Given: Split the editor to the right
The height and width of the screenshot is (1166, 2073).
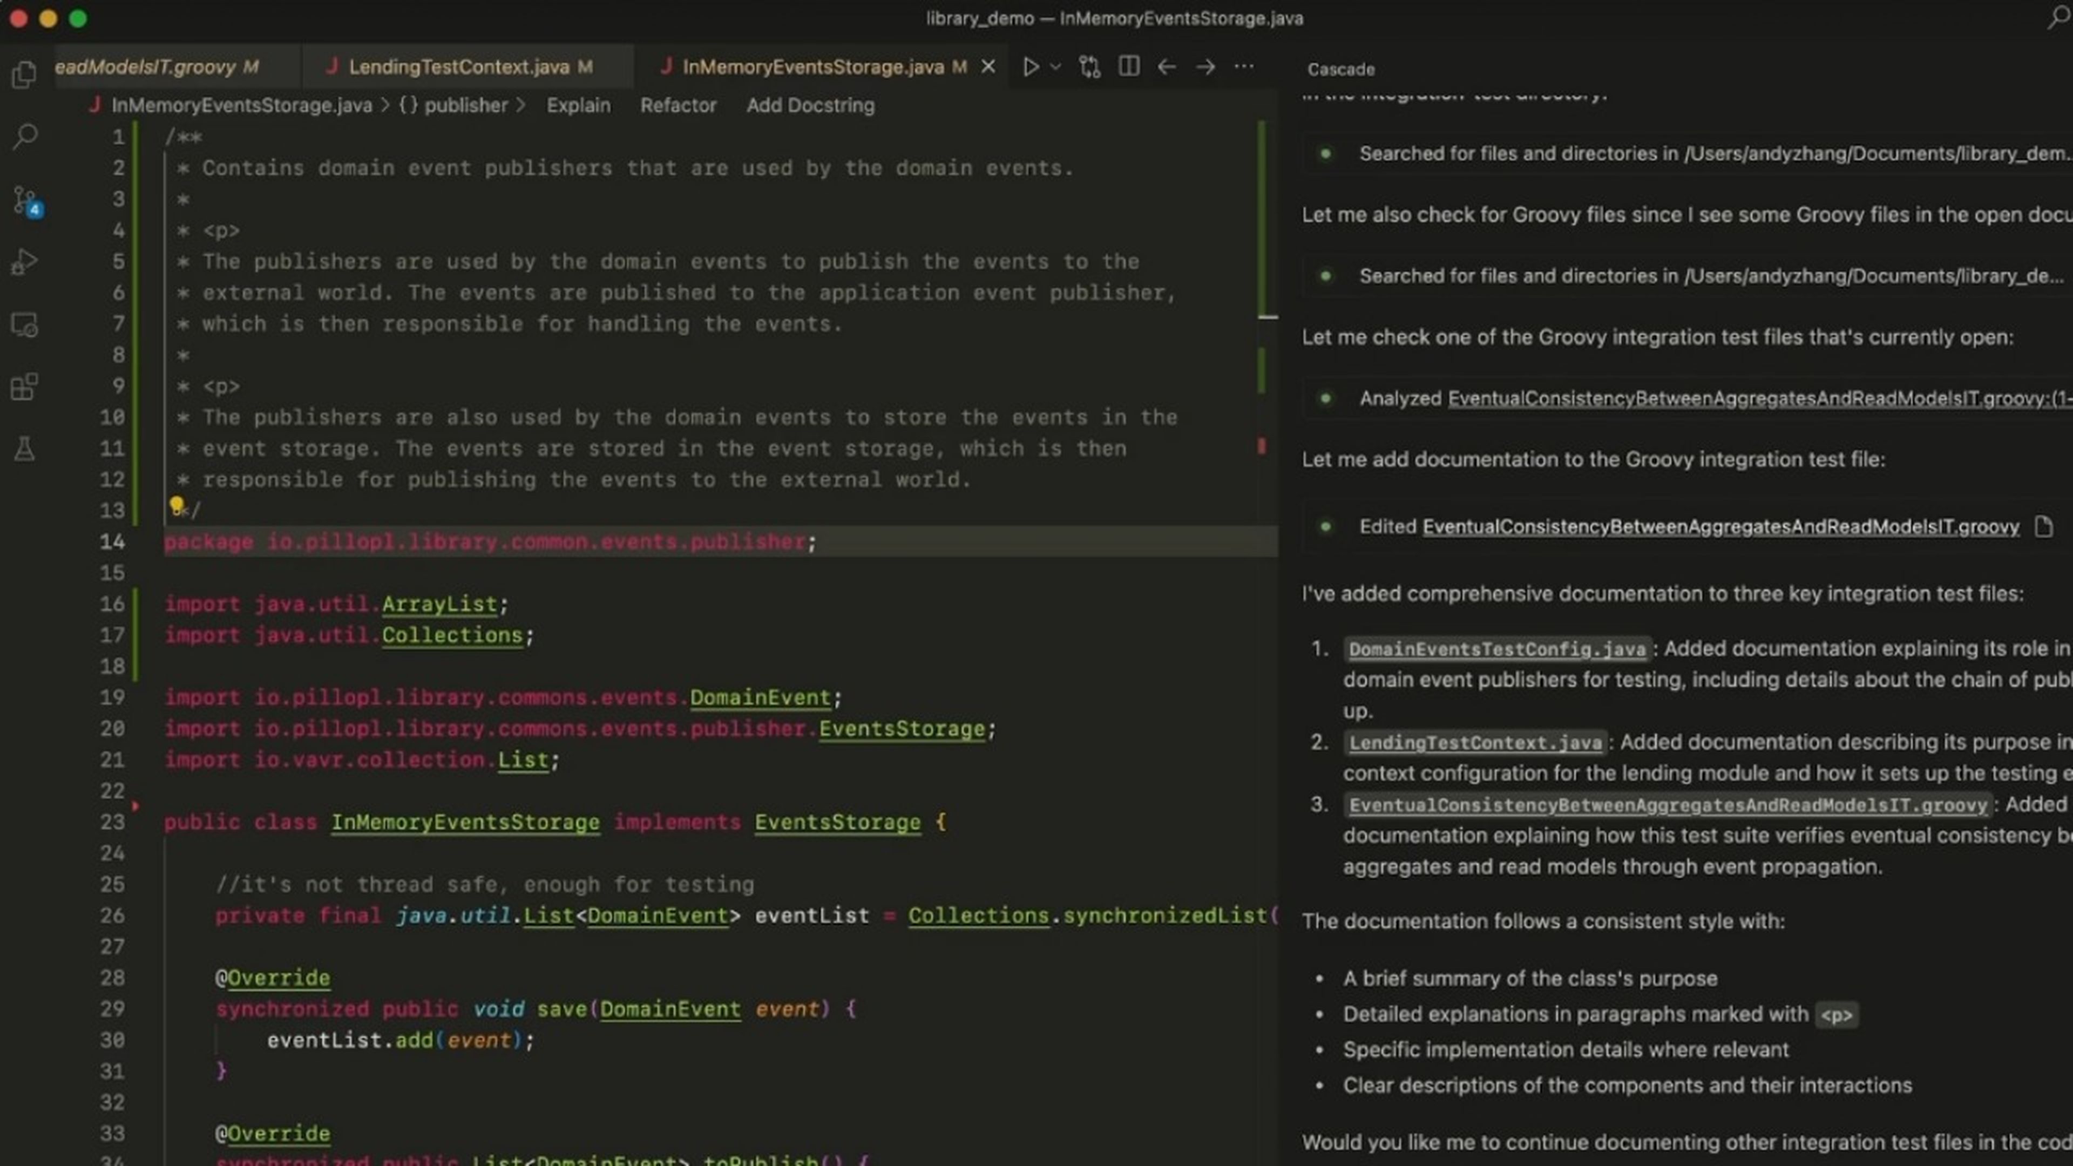Looking at the screenshot, I should (1129, 67).
